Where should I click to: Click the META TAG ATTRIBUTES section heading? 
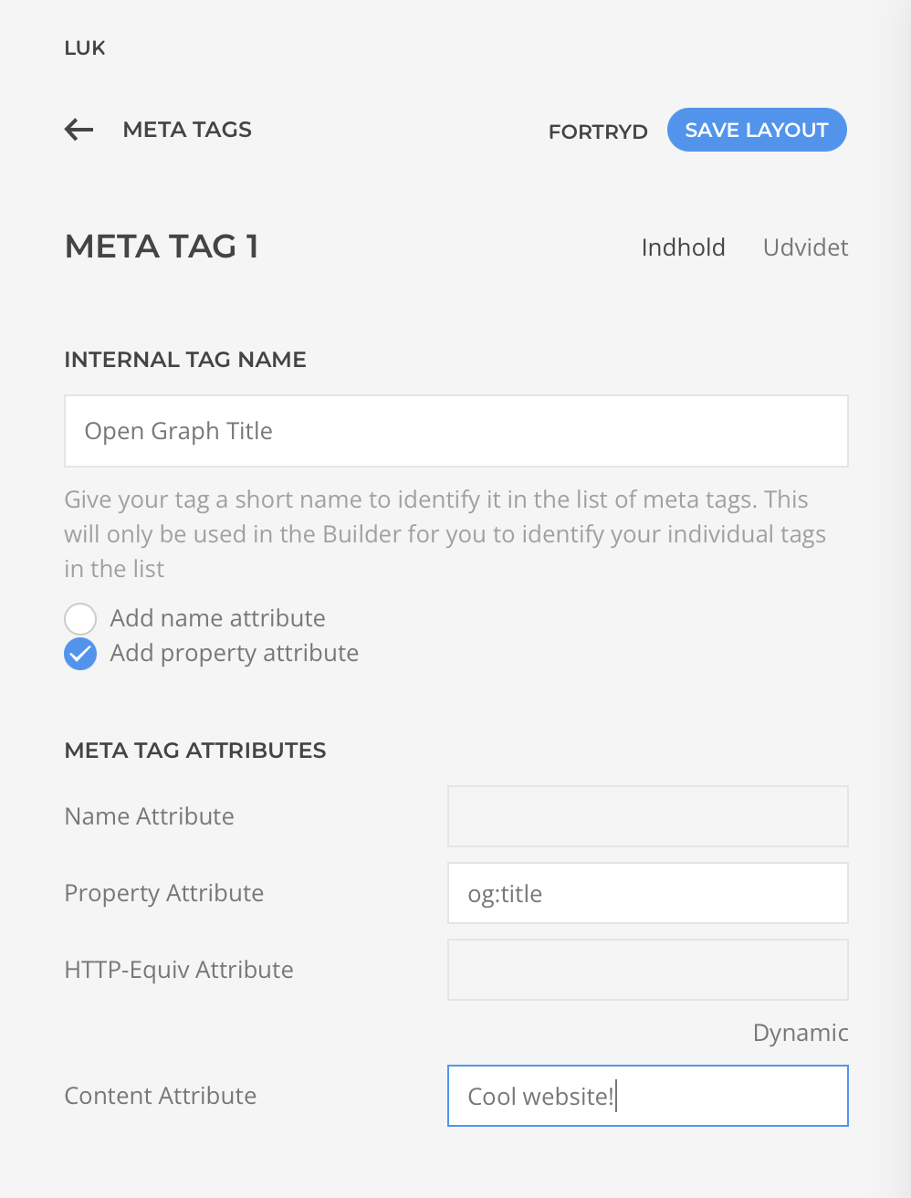195,751
